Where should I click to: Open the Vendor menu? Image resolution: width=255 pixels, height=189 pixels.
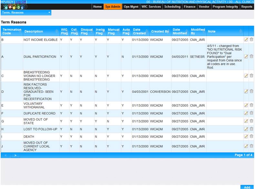tap(204, 7)
